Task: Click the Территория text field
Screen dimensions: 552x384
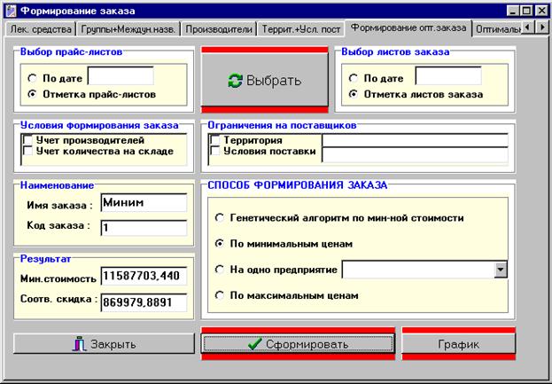Action: click(x=415, y=140)
